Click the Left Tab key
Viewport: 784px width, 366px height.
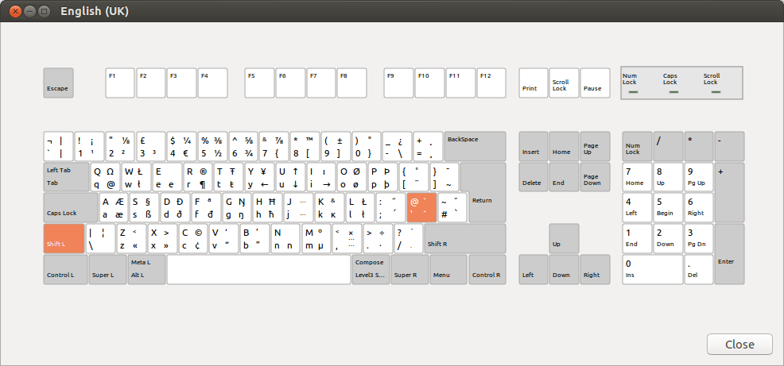pyautogui.click(x=67, y=177)
